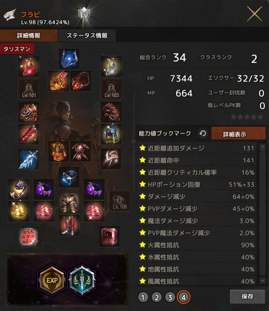Open the EXP hexagon badge

[52, 280]
